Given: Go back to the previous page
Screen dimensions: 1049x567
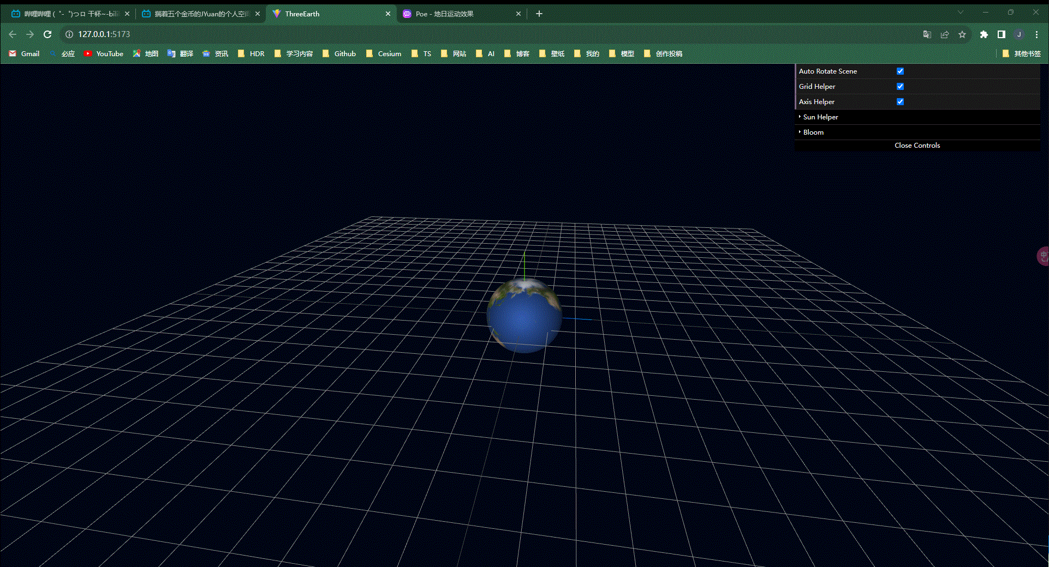Looking at the screenshot, I should [x=13, y=34].
